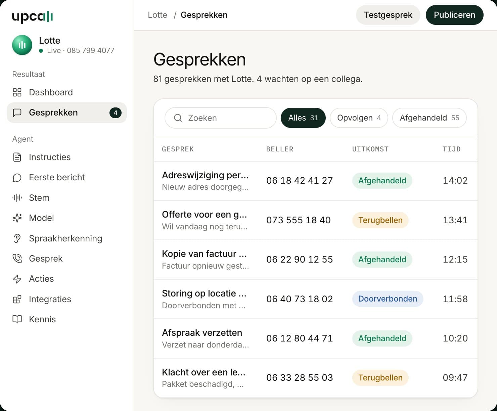Click the Publiceren button
Screen dimensions: 497x411
click(455, 15)
